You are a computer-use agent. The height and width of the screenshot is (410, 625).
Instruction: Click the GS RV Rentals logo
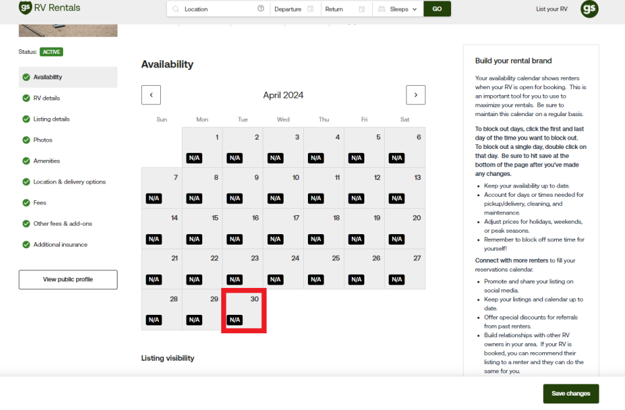[49, 8]
